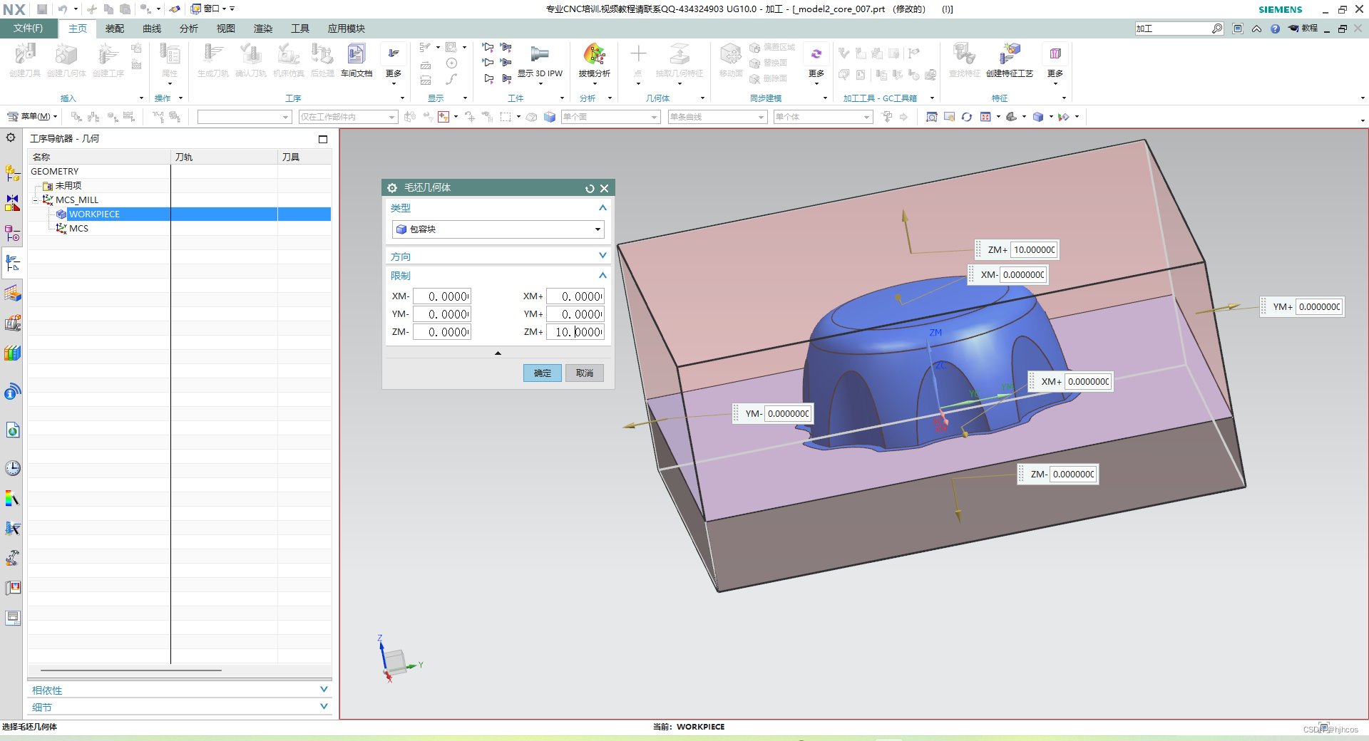1369x741 pixels.
Task: Collapse the MCS_MILL tree node
Action: pyautogui.click(x=35, y=200)
